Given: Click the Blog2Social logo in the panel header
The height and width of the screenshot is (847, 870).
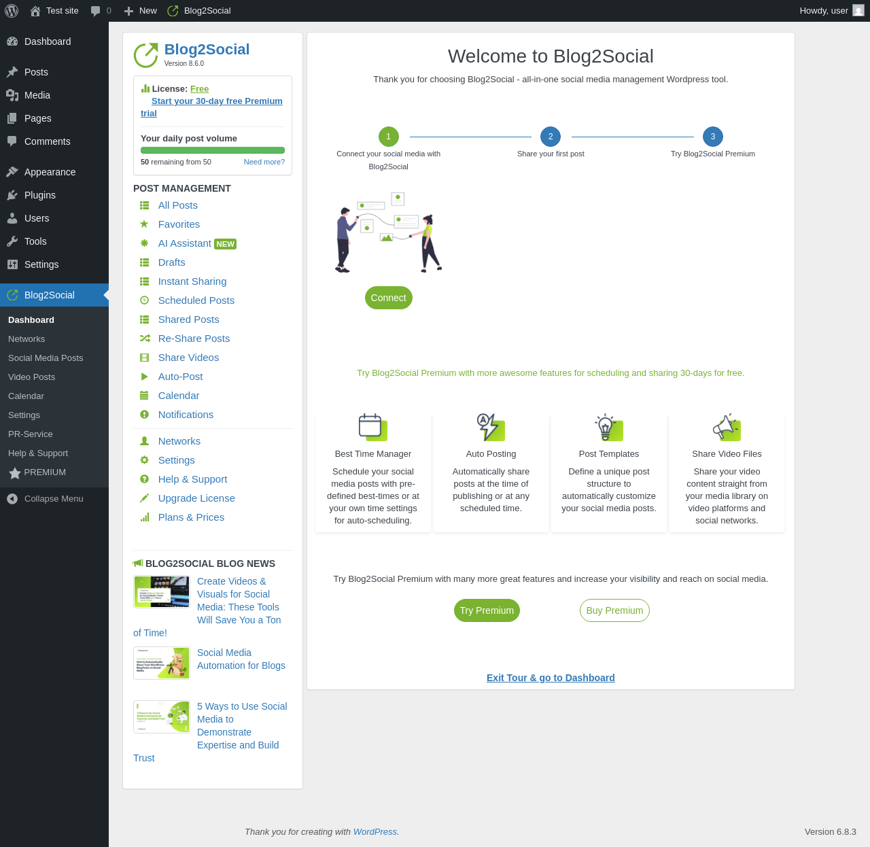Looking at the screenshot, I should [x=145, y=55].
